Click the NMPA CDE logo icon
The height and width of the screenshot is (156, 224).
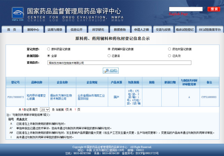13,12
